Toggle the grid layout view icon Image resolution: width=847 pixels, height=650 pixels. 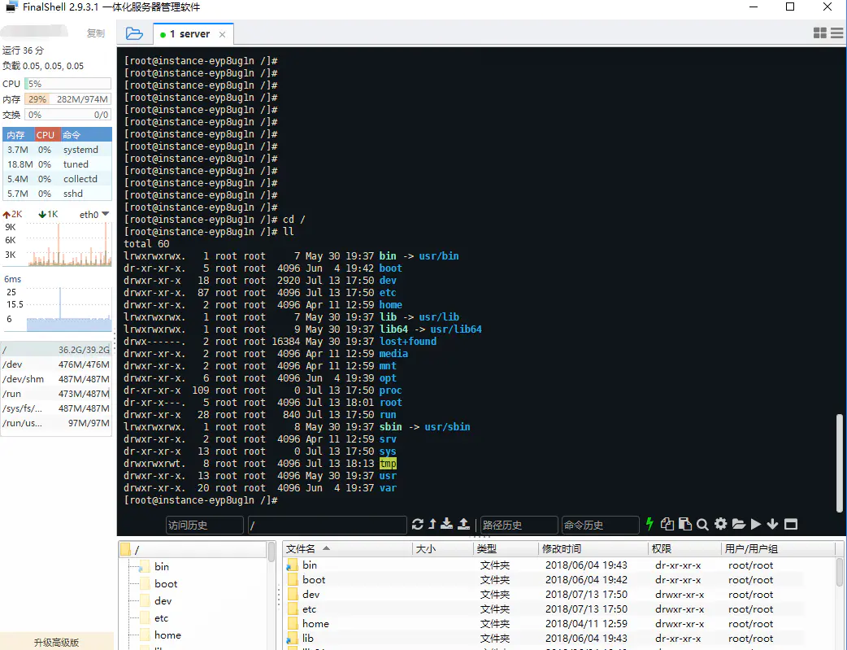pos(820,33)
